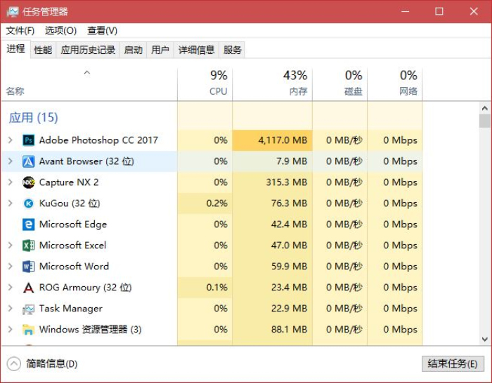Select the Microsoft Edge icon
Viewport: 492px width, 383px height.
[x=29, y=224]
